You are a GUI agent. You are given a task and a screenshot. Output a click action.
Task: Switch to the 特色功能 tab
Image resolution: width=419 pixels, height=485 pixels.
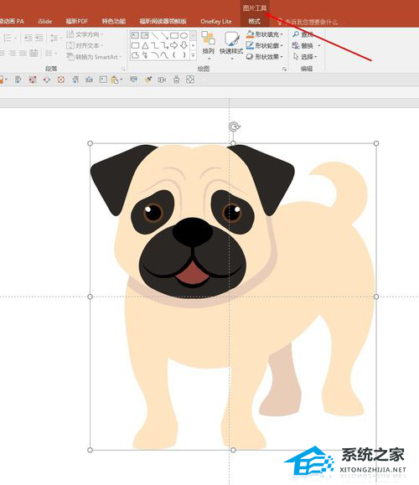tap(114, 21)
